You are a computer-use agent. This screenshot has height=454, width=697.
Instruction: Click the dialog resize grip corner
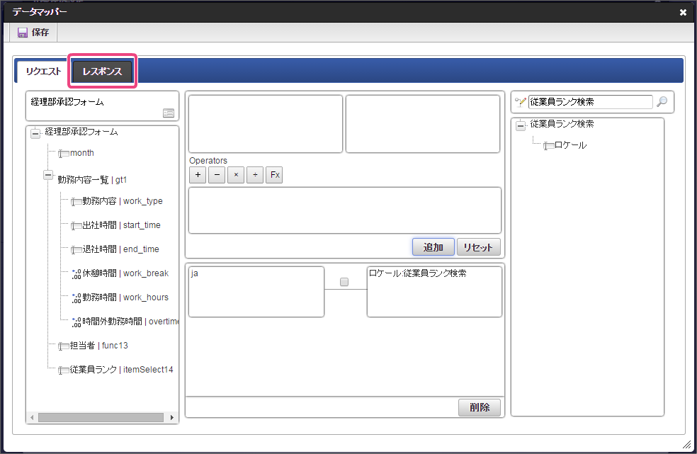pos(687,444)
